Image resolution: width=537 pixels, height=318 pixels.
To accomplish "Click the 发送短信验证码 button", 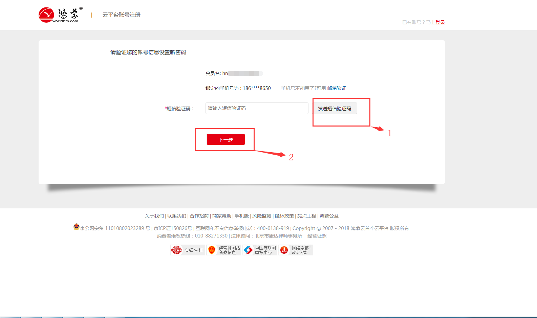I will (x=335, y=109).
